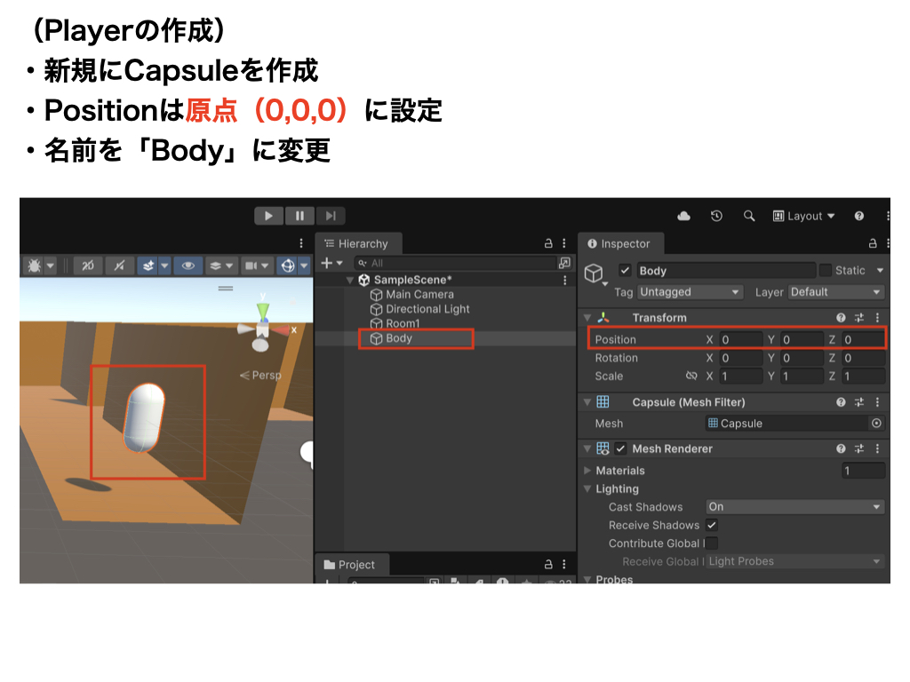Click the Capsule mesh object picker

876,424
